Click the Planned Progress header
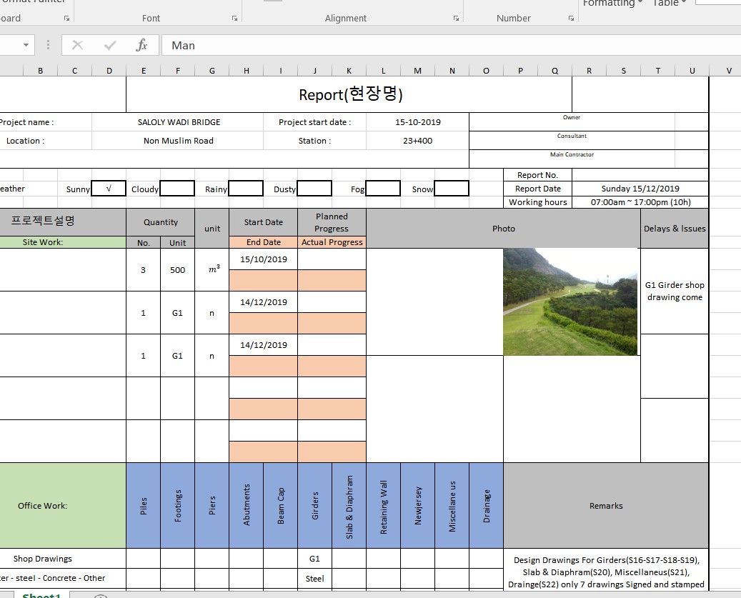The height and width of the screenshot is (598, 741). [332, 222]
